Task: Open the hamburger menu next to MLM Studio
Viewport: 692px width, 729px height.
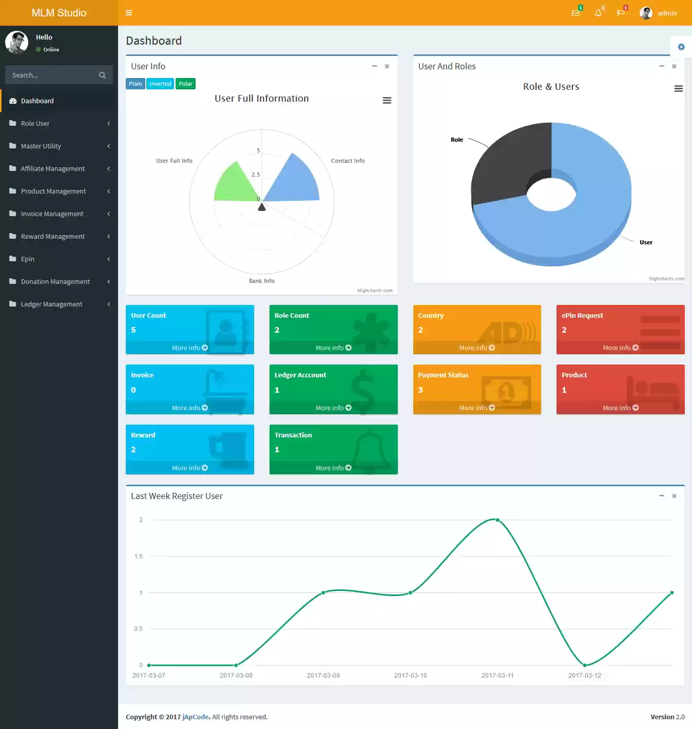Action: click(129, 13)
